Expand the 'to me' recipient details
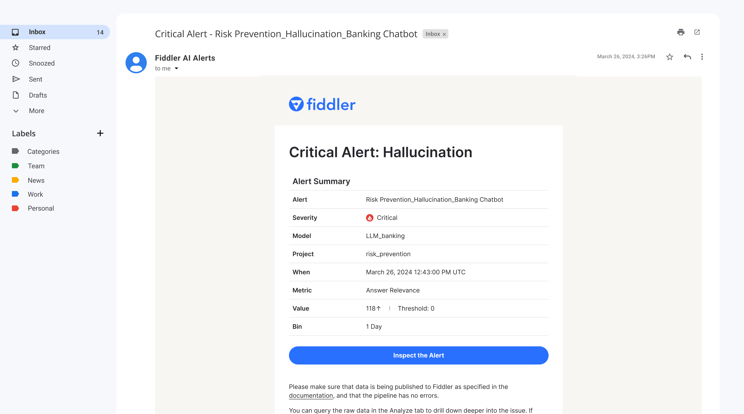This screenshot has width=744, height=414. tap(176, 69)
